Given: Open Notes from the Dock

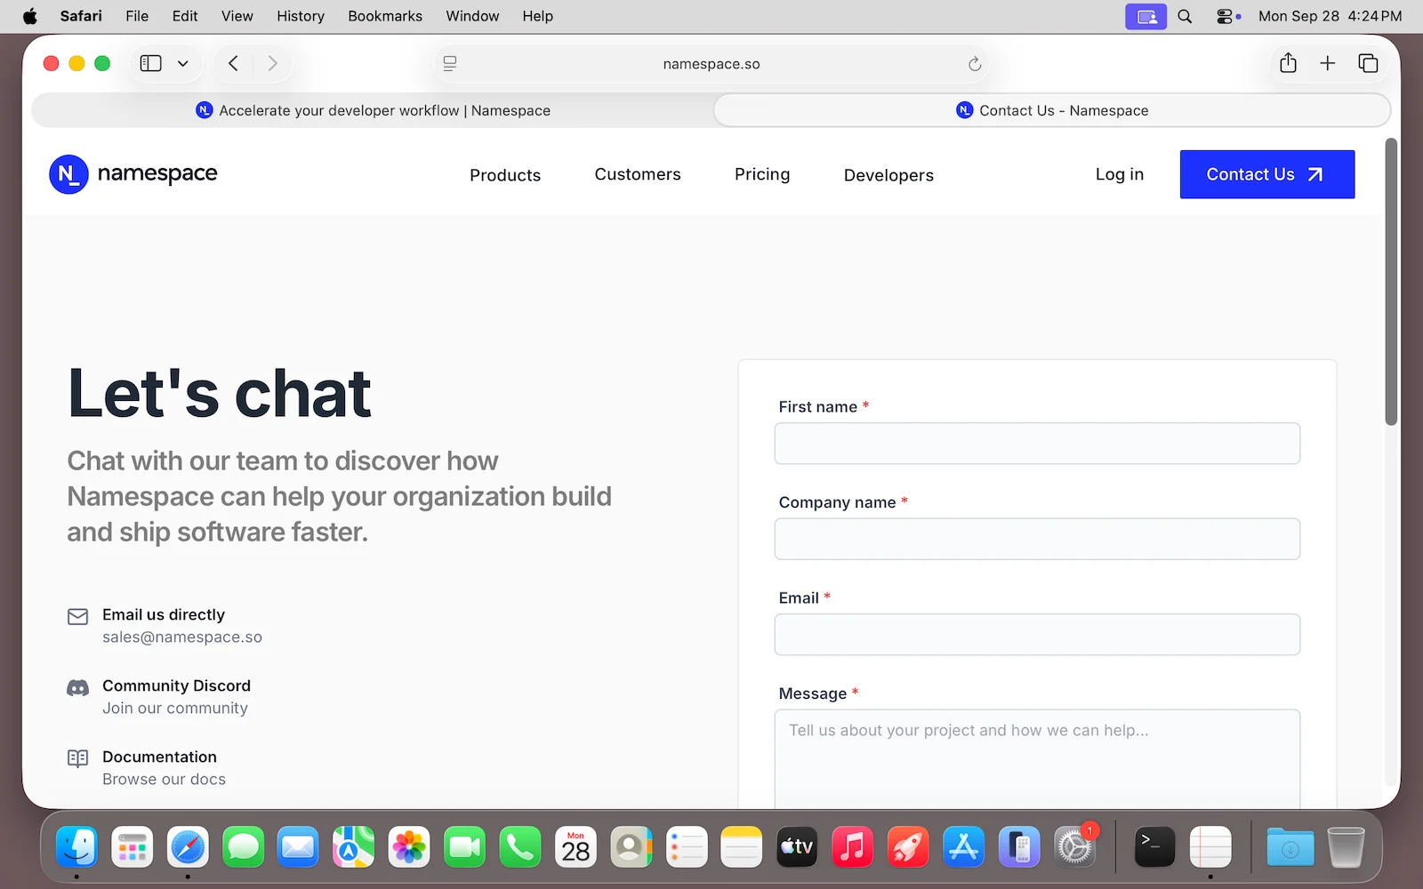Looking at the screenshot, I should click(x=742, y=847).
